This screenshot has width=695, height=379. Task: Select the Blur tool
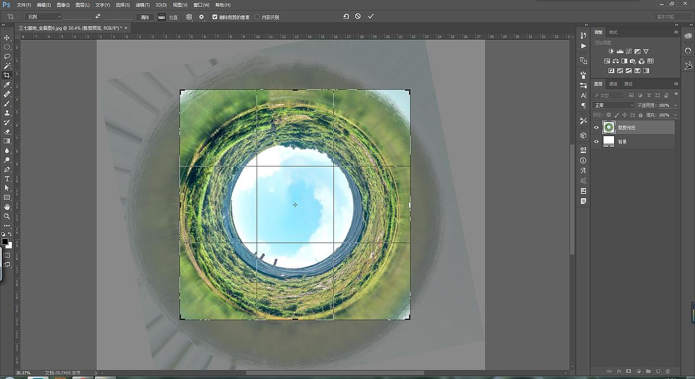click(x=7, y=150)
